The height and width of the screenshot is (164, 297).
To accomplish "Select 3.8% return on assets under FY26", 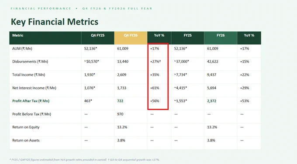I will click(x=211, y=141).
